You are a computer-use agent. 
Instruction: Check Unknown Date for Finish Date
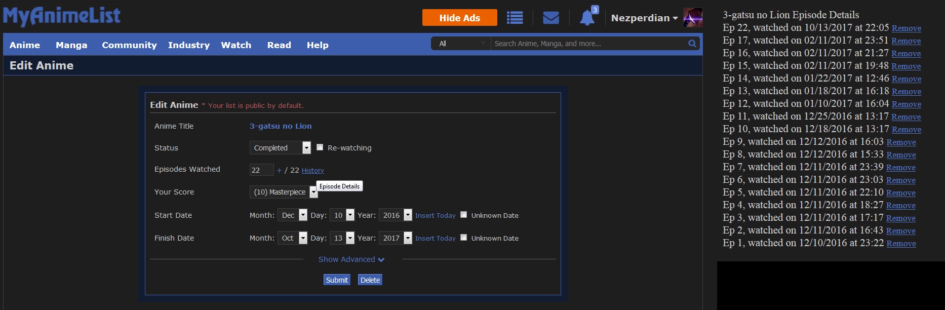[463, 238]
